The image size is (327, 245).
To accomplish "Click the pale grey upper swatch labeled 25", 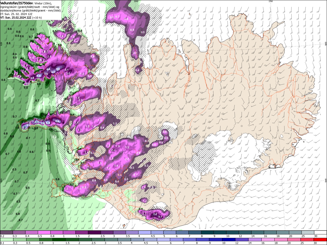I will [x=307, y=233].
